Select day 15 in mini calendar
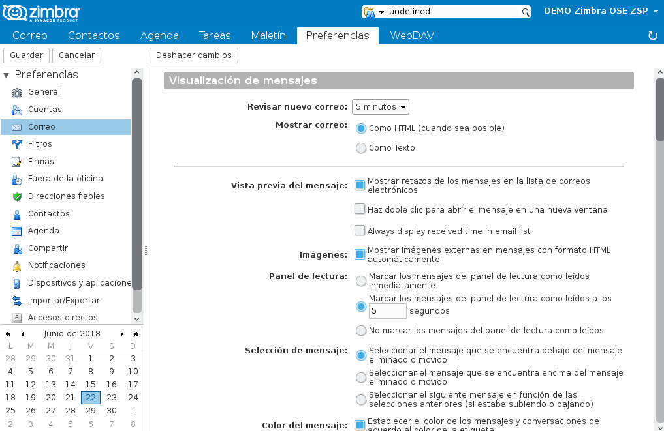Screen dimensions: 664x431 click(x=91, y=385)
